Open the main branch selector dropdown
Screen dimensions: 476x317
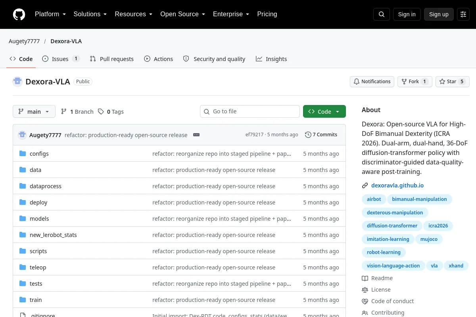[34, 111]
